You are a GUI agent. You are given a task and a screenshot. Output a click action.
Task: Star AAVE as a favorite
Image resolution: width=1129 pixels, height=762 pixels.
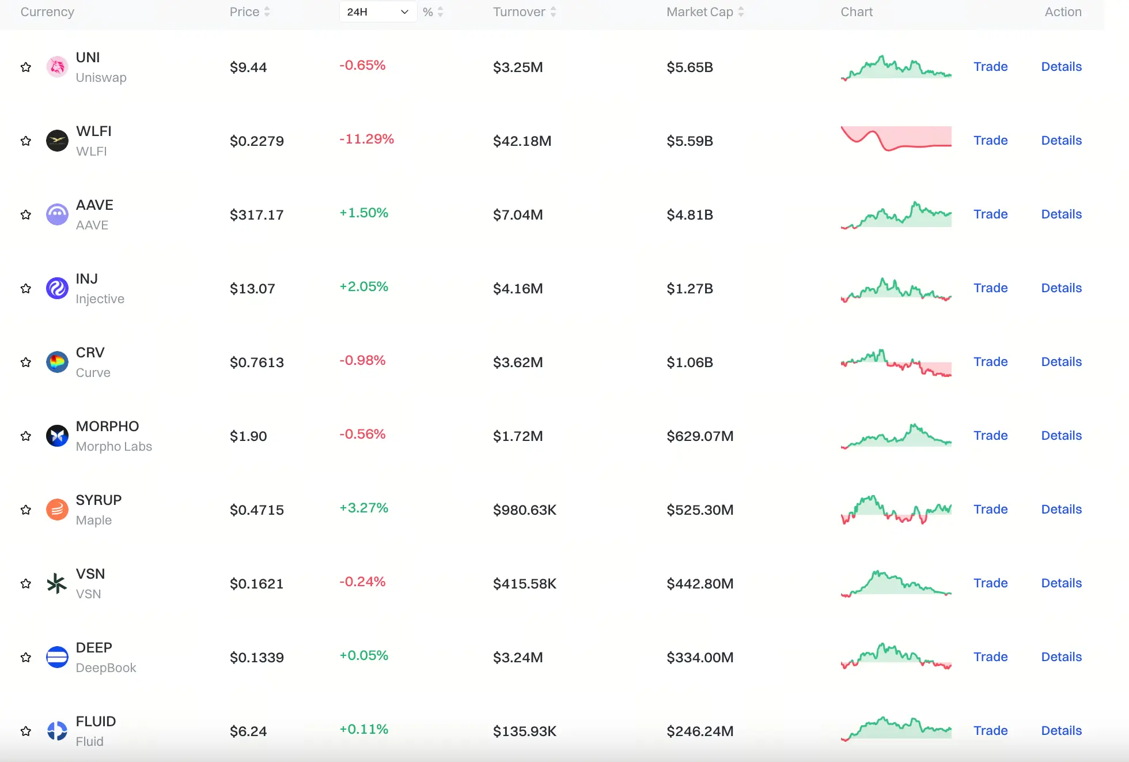pyautogui.click(x=26, y=214)
